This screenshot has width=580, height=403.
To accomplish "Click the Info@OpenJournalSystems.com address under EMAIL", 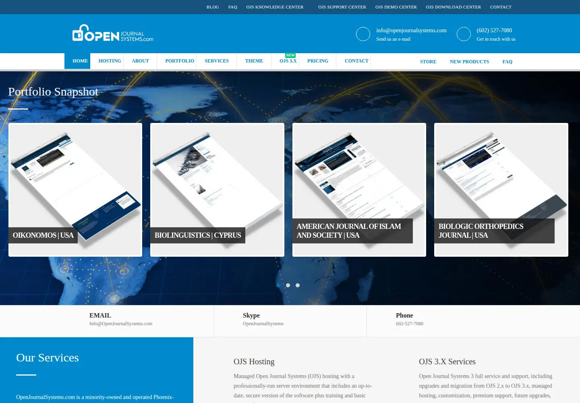I will coord(121,324).
